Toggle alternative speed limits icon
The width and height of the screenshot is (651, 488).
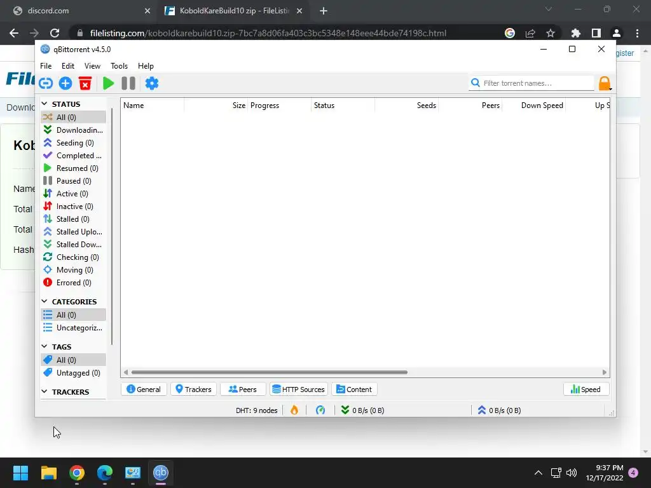(320, 410)
